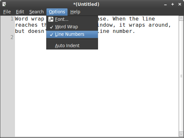Click line number 2 in the margin
The width and height of the screenshot is (184, 138).
(12, 37)
